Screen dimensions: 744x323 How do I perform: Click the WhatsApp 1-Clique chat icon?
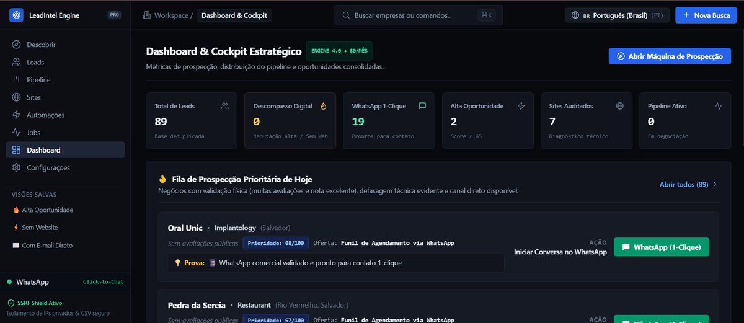pyautogui.click(x=422, y=106)
